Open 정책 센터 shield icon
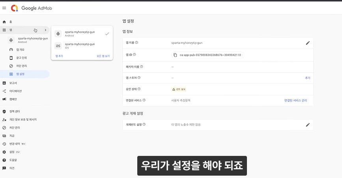 click(x=4, y=111)
